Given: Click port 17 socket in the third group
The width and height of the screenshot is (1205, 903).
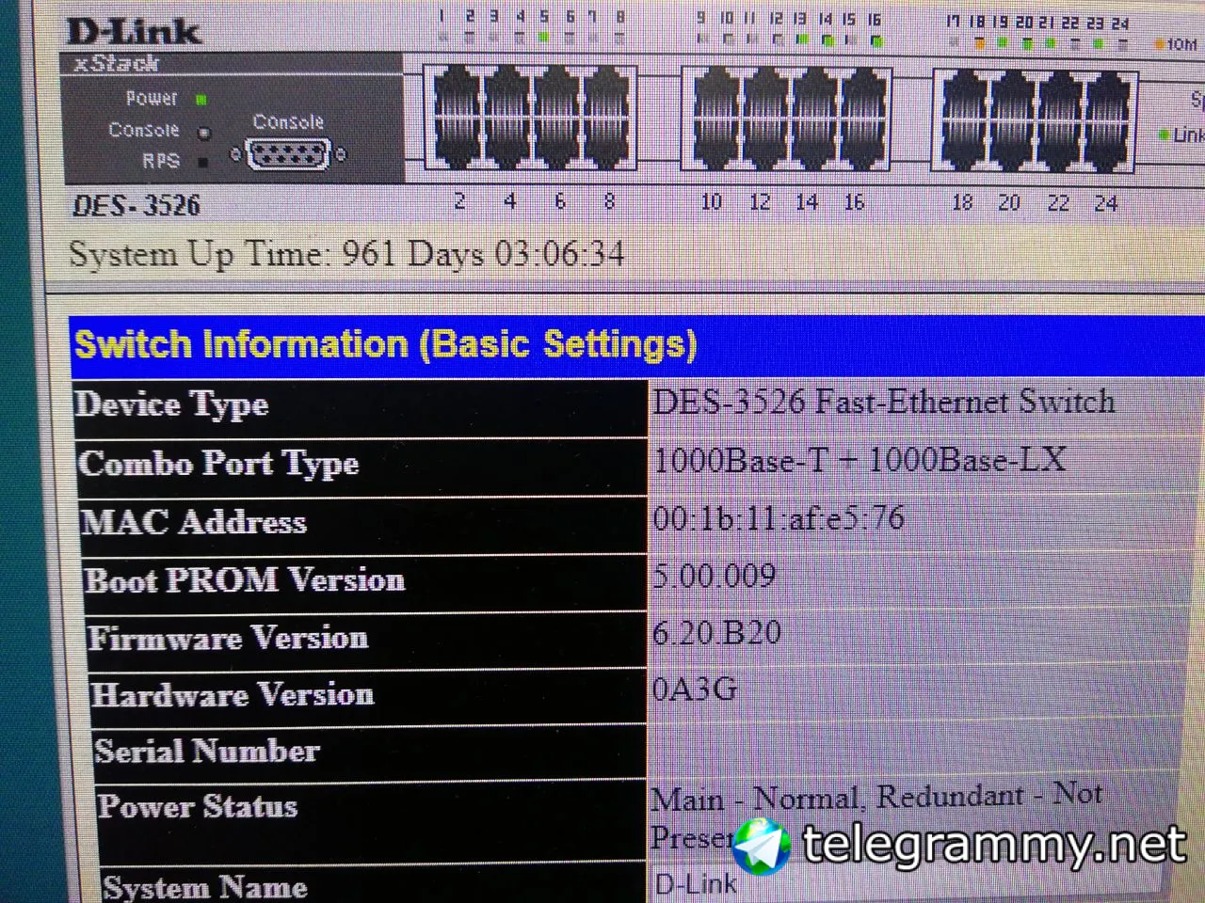Looking at the screenshot, I should click(966, 95).
